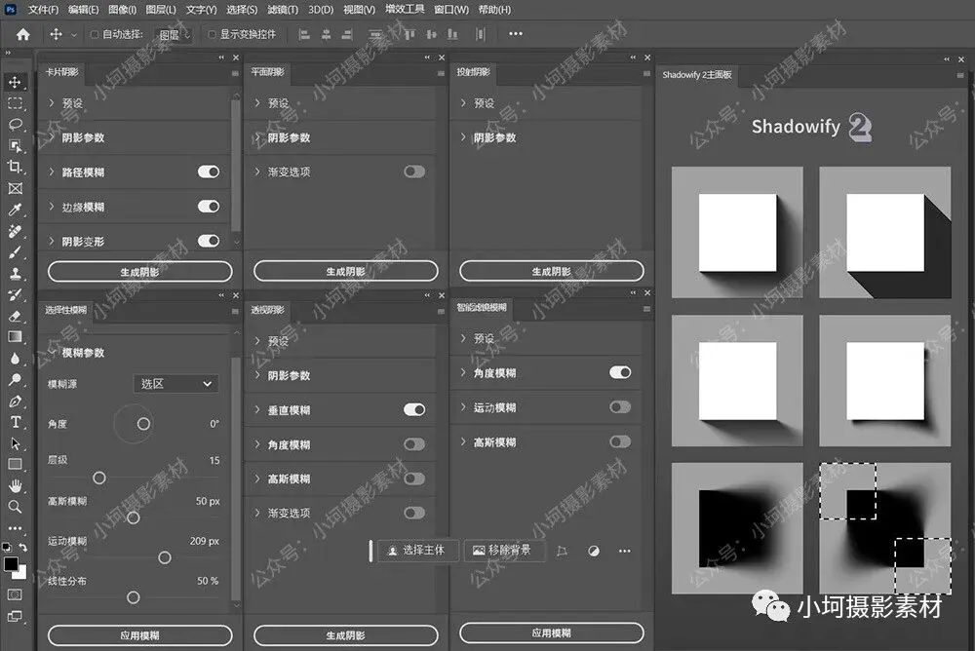
Task: Select the Lasso tool
Action: tap(15, 125)
